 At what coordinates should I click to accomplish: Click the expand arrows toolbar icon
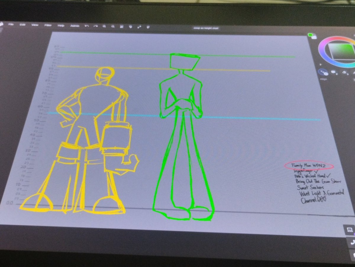139,27
